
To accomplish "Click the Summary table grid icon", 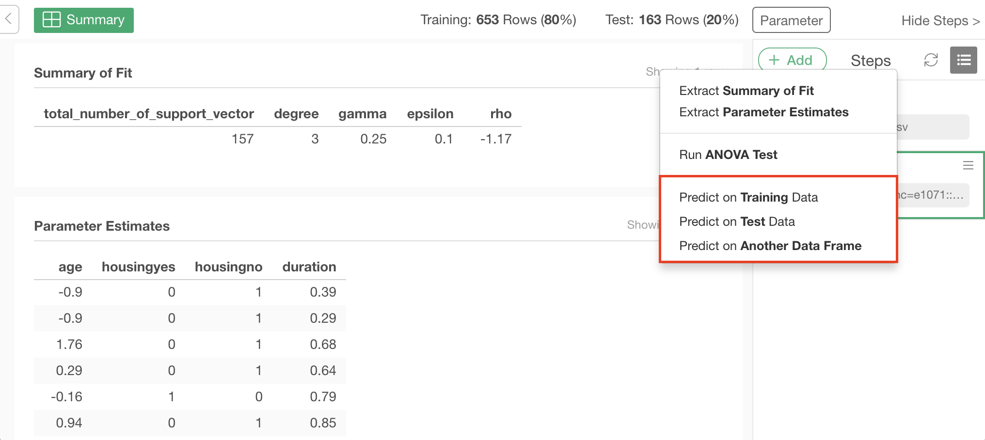I will click(51, 20).
